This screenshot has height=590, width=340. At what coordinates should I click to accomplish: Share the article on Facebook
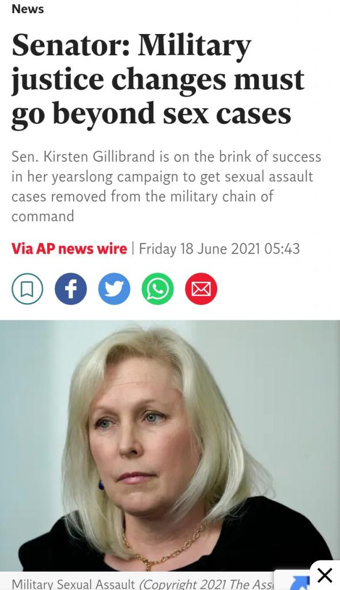(71, 289)
